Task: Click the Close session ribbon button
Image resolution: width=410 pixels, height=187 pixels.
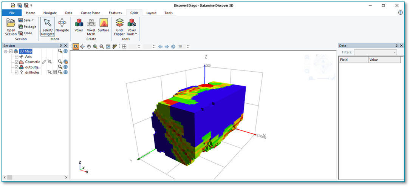Action: 25,33
